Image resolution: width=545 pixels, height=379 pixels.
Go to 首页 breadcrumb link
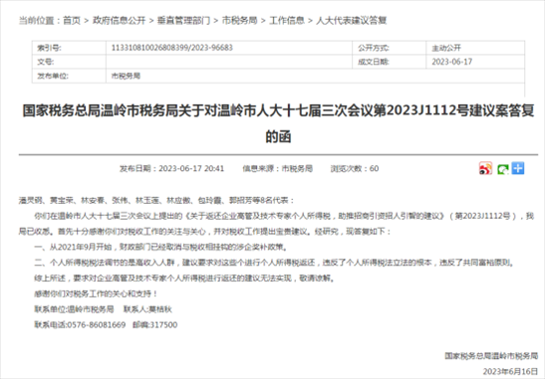[x=72, y=21]
